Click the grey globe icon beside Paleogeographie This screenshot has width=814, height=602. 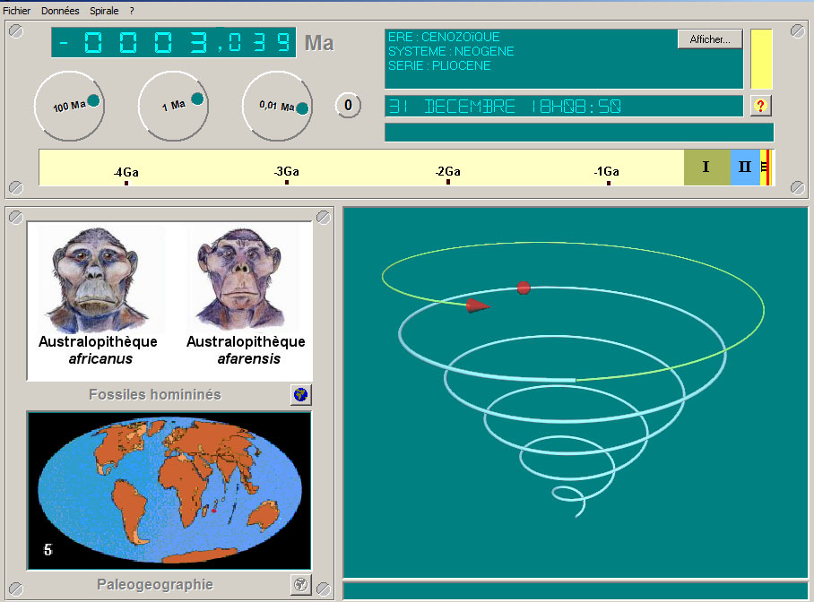300,585
